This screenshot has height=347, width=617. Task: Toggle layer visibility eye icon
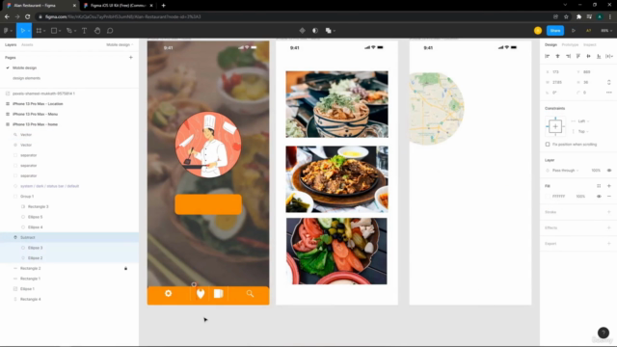(609, 171)
